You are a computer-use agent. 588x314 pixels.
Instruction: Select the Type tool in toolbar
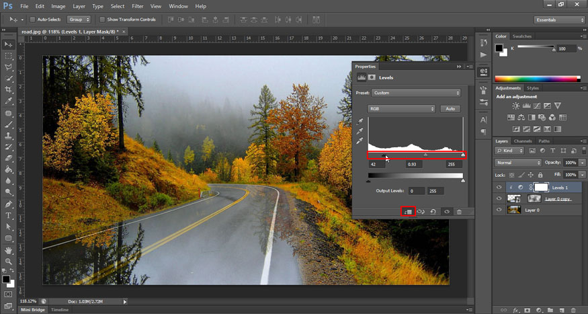[9, 215]
